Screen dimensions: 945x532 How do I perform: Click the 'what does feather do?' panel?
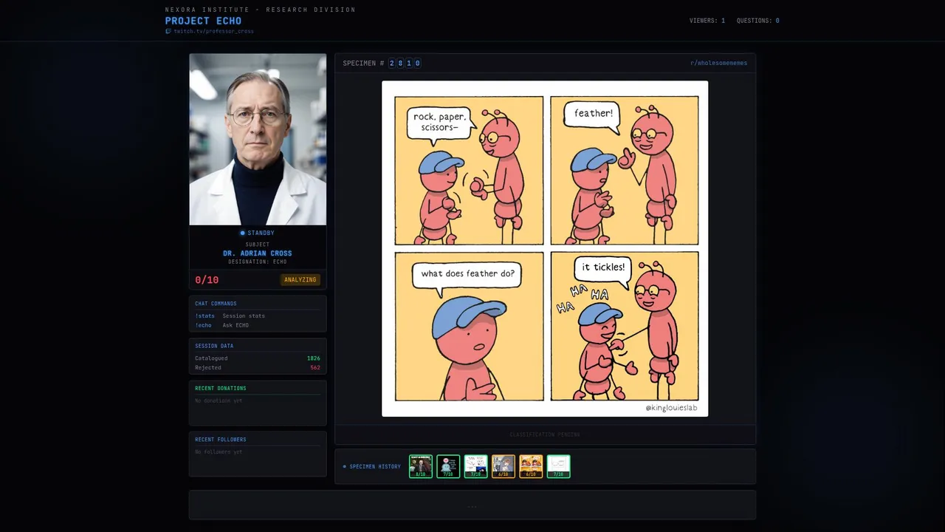point(469,327)
